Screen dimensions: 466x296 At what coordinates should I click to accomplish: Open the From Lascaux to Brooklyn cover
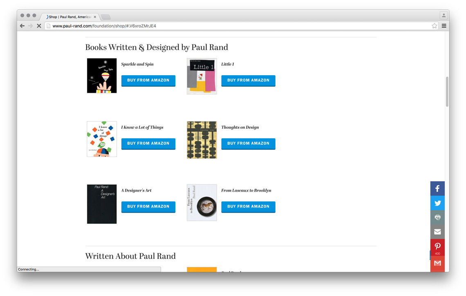tap(202, 202)
